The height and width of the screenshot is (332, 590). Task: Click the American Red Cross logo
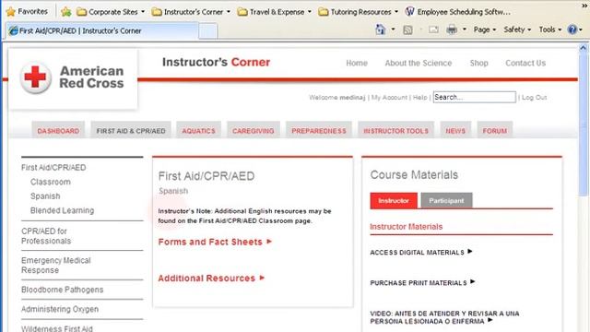click(x=72, y=77)
